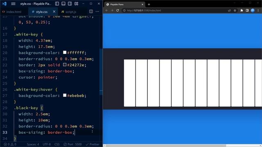Click the editor minimap scroll slider
Viewport: 262px width, 147px height.
tap(101, 72)
